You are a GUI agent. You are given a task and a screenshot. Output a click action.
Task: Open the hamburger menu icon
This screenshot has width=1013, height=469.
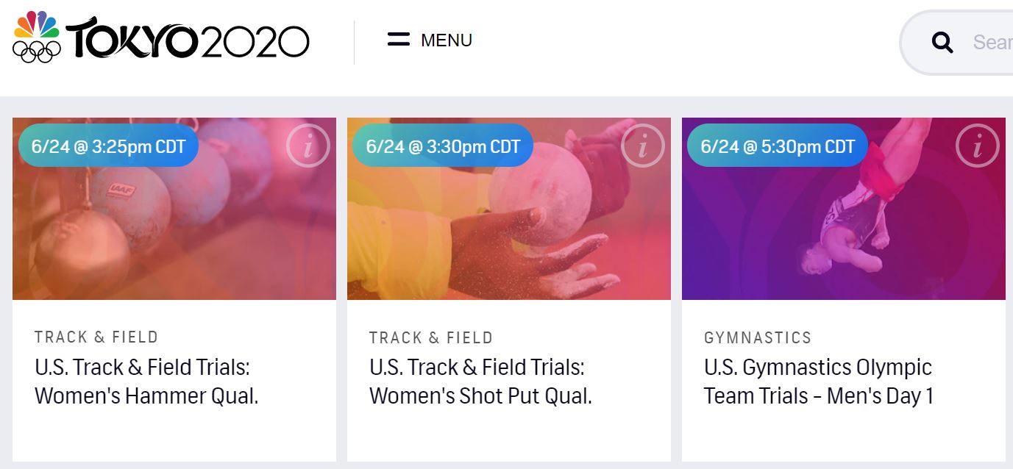[398, 40]
